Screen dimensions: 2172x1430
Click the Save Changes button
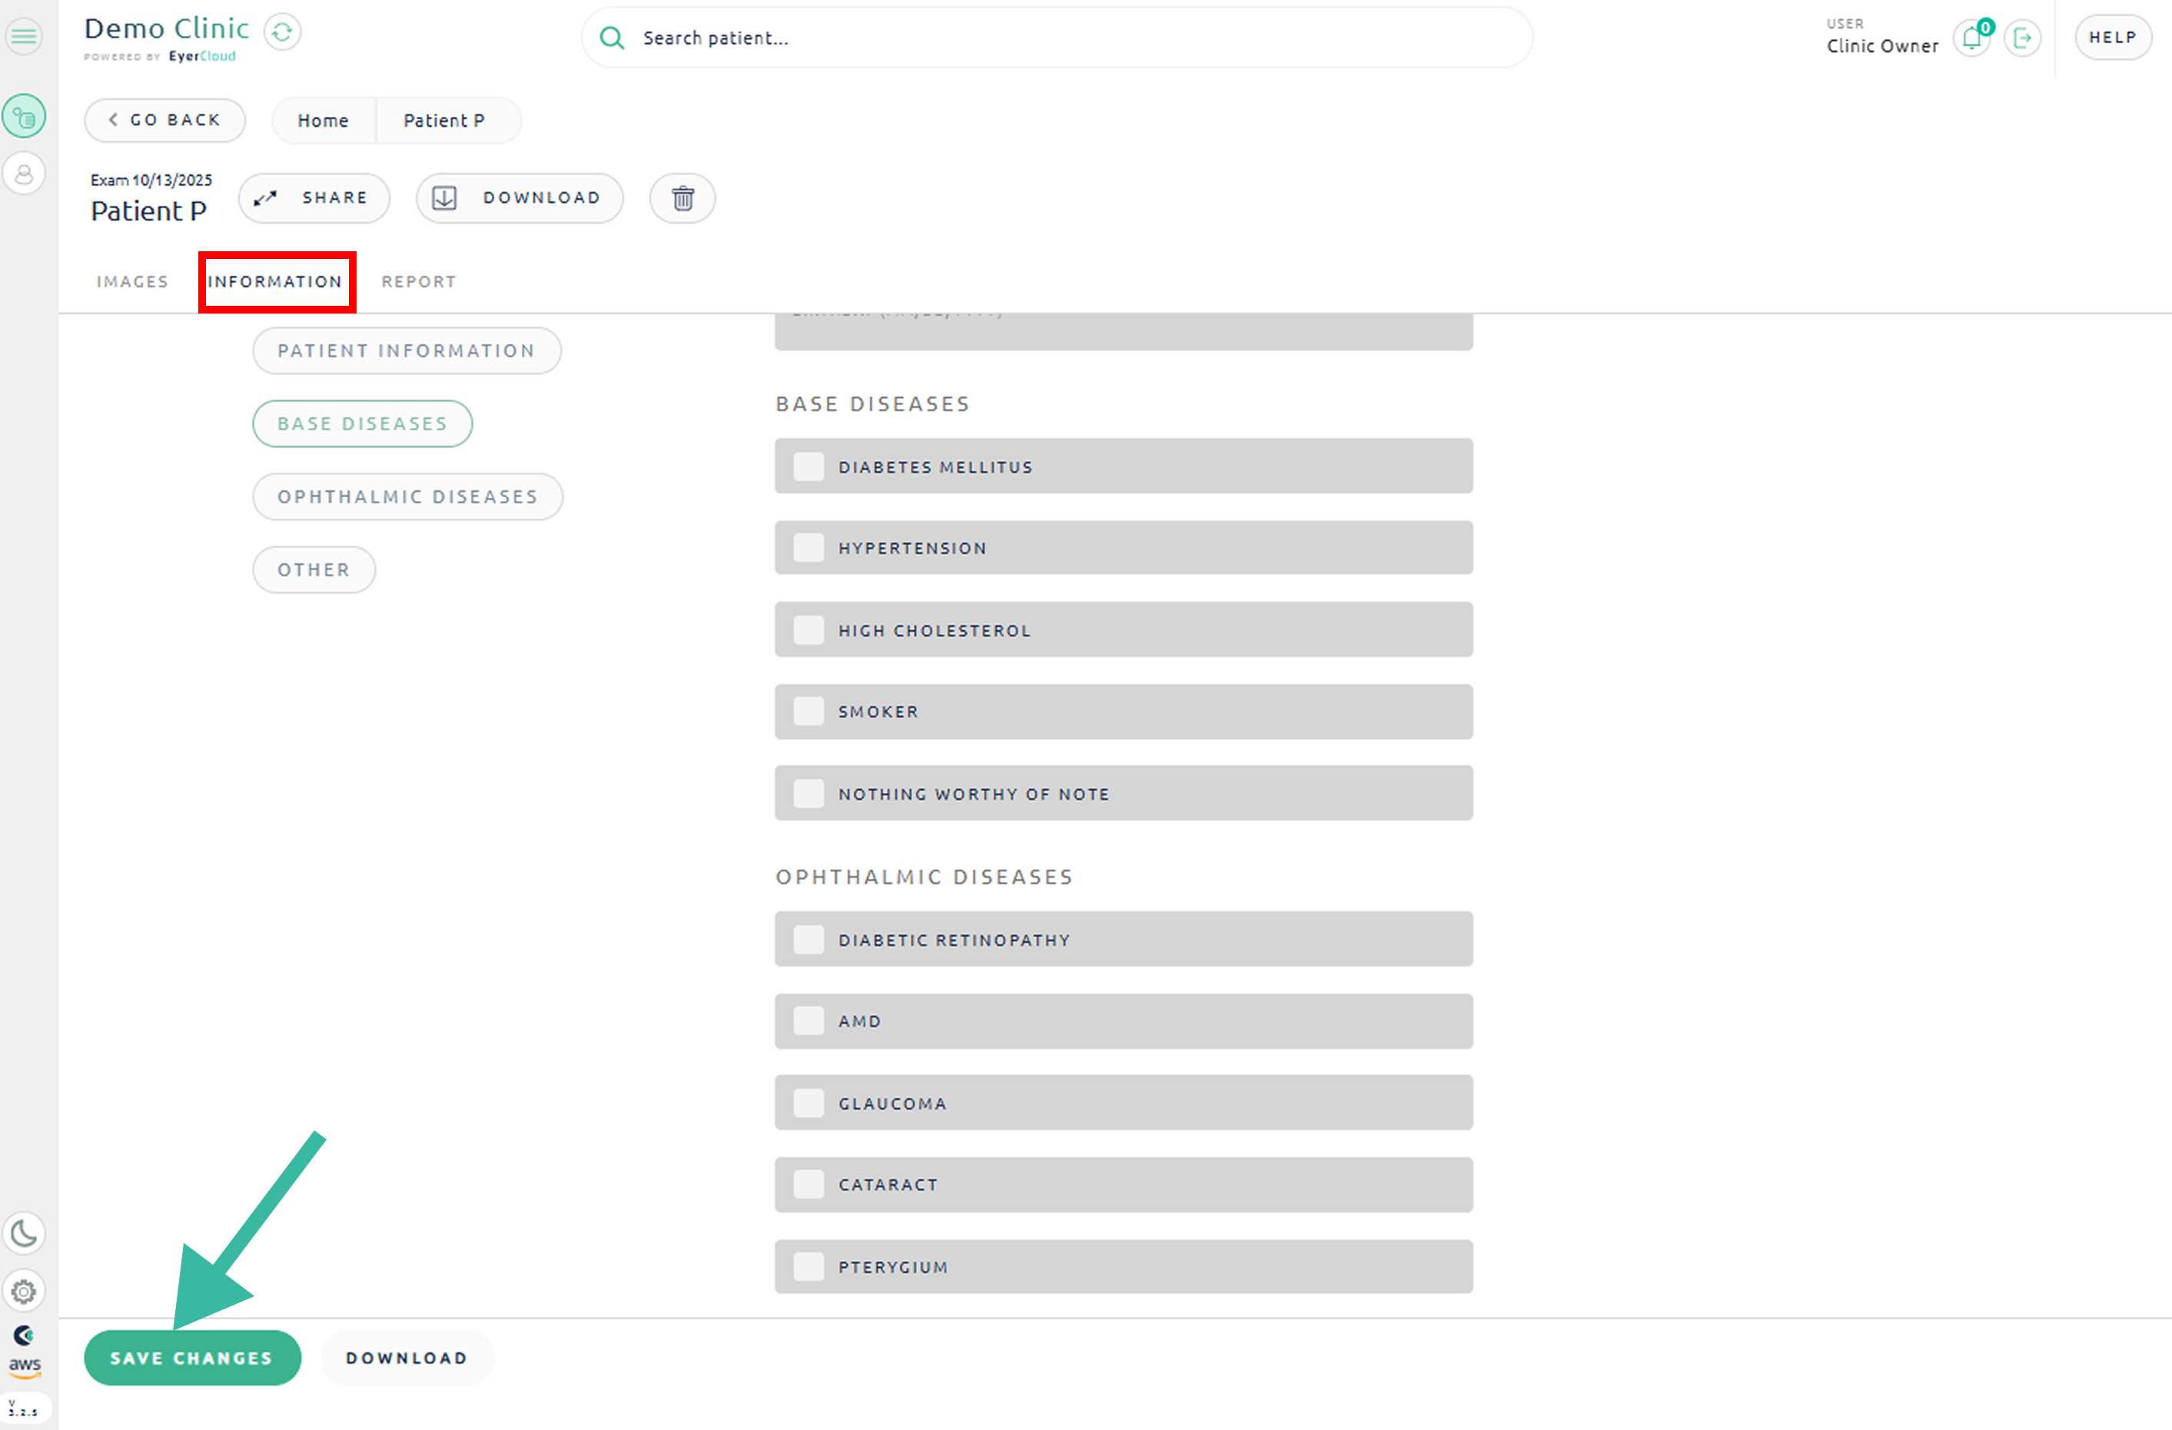point(191,1358)
